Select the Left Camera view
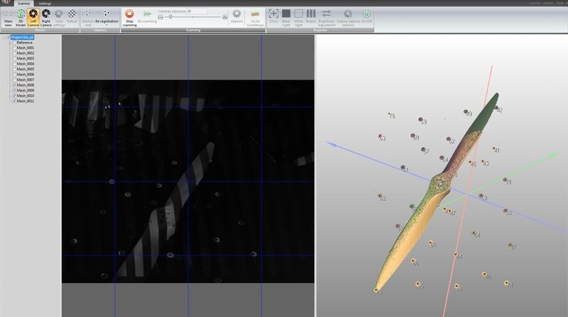Image resolution: width=568 pixels, height=317 pixels. click(33, 17)
